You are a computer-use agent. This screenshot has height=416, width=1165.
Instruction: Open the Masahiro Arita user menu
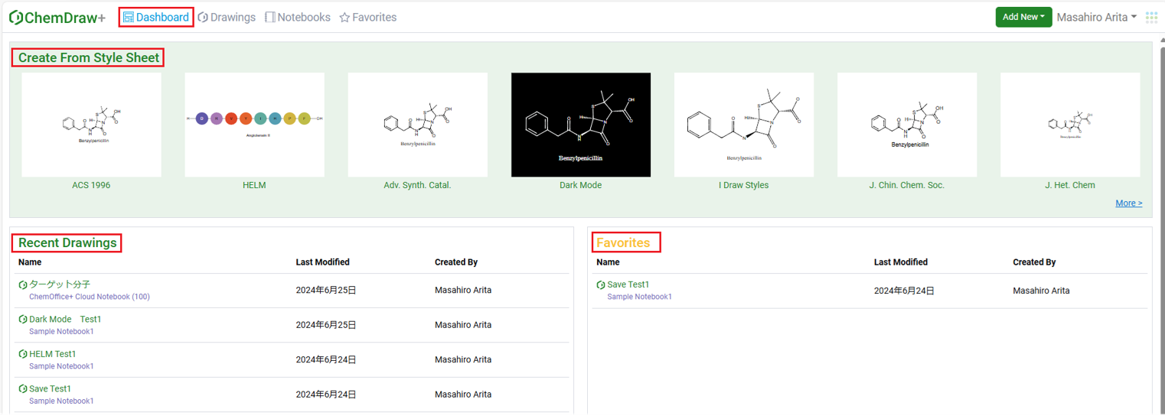point(1096,17)
